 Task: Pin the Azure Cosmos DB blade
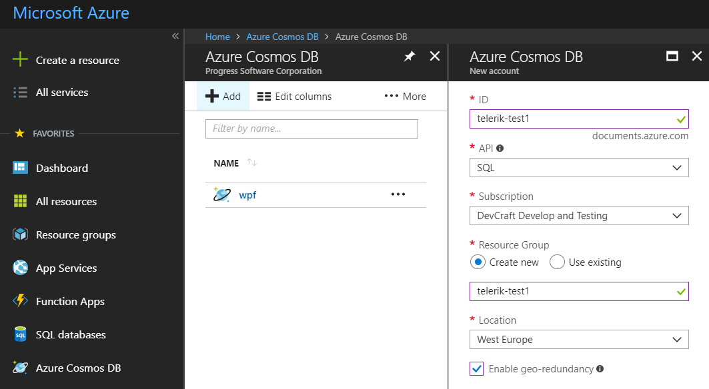(x=410, y=57)
